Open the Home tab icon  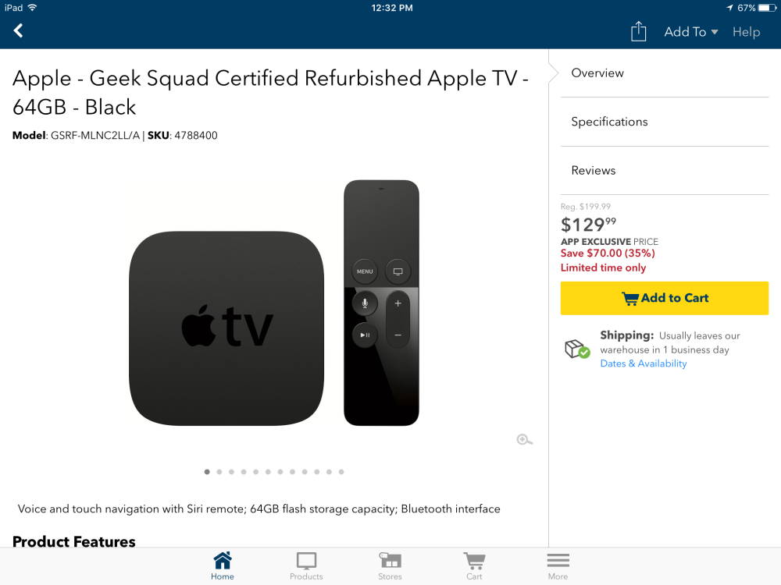point(223,565)
